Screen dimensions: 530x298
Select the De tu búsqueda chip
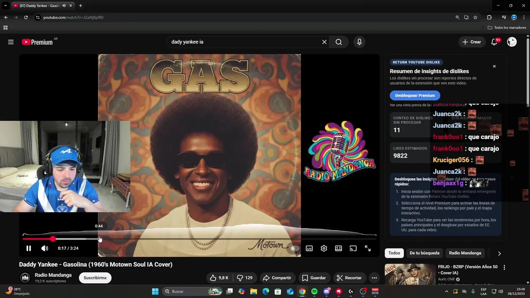(424, 253)
